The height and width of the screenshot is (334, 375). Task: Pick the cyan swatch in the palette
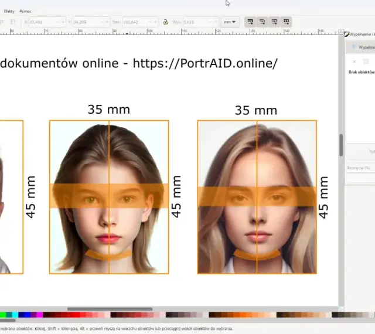pos(15,315)
